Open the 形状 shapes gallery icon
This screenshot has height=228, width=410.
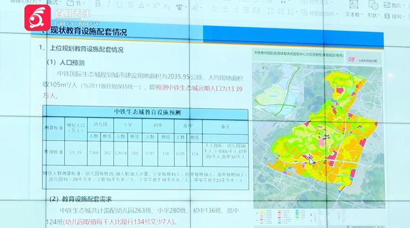click(x=373, y=5)
